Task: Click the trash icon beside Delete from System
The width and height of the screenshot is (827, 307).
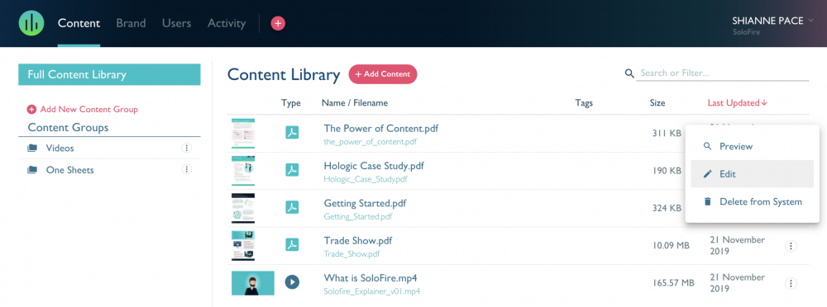Action: 708,201
